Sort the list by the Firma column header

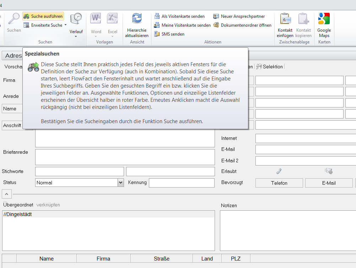[103, 259]
